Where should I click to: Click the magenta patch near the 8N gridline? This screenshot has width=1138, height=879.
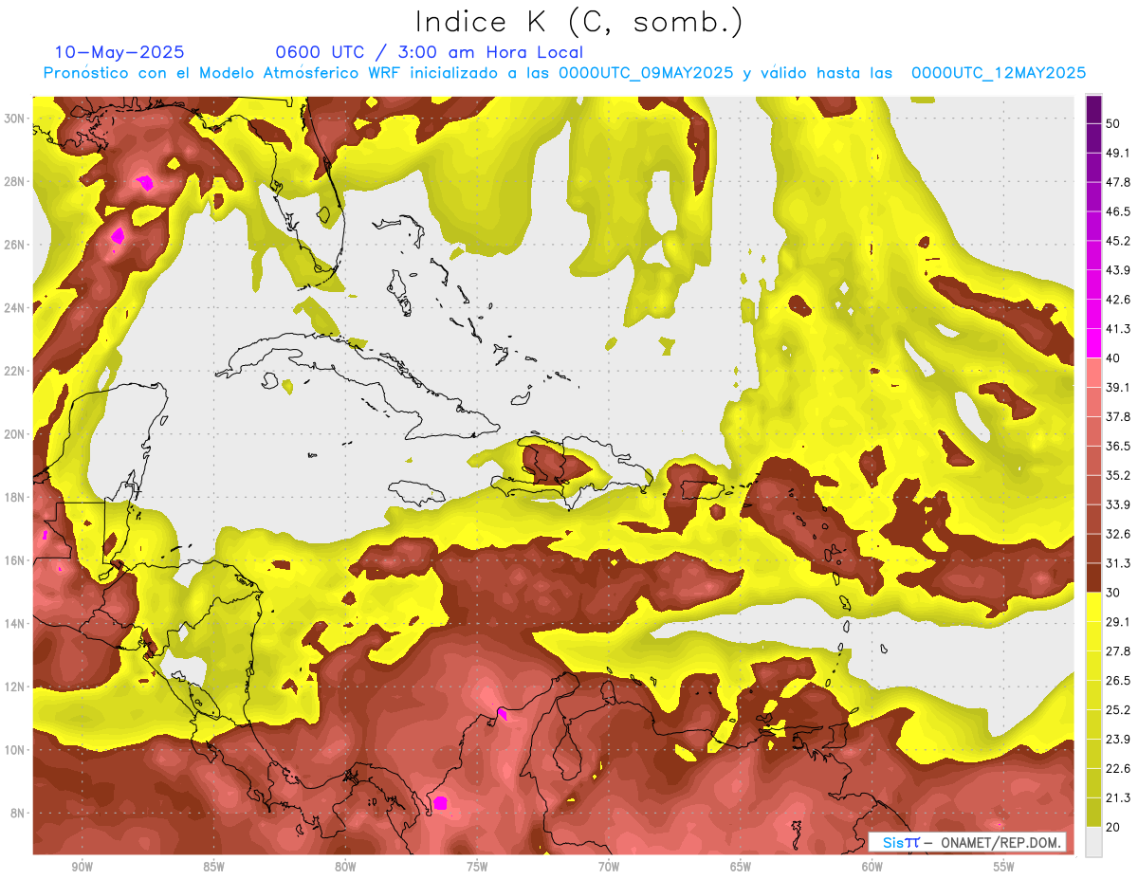[x=440, y=803]
